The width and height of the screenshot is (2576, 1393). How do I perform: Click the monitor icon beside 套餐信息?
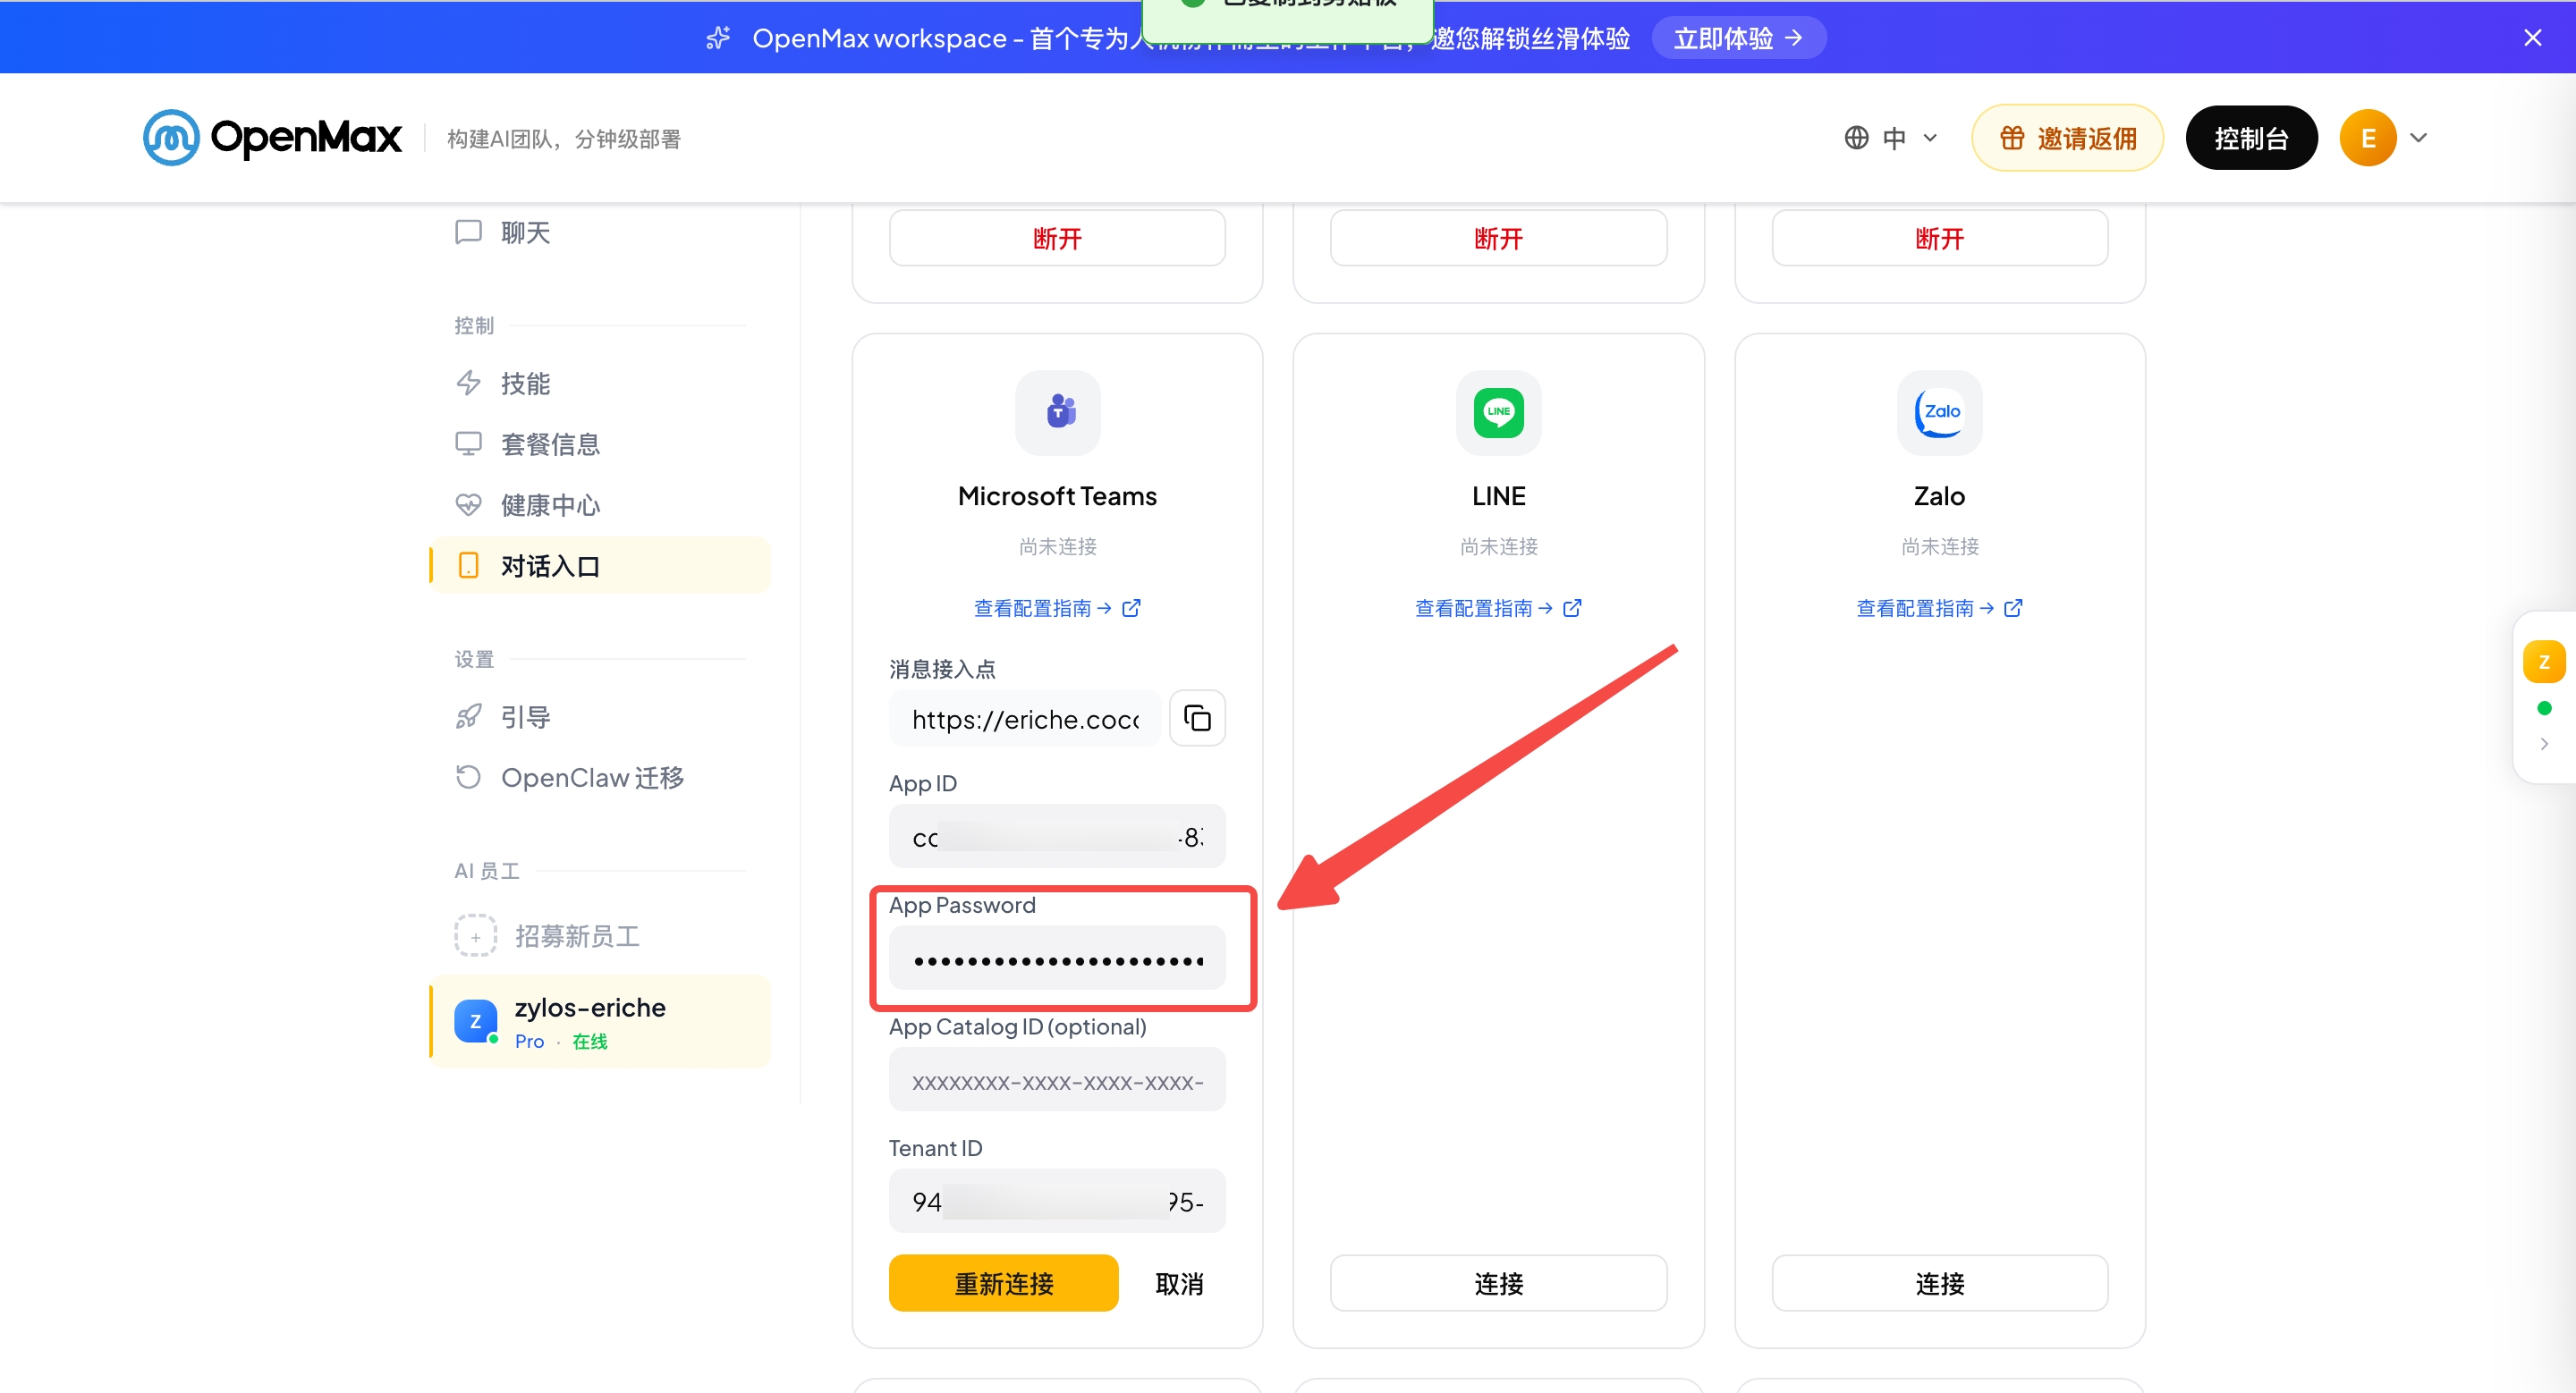pos(468,443)
